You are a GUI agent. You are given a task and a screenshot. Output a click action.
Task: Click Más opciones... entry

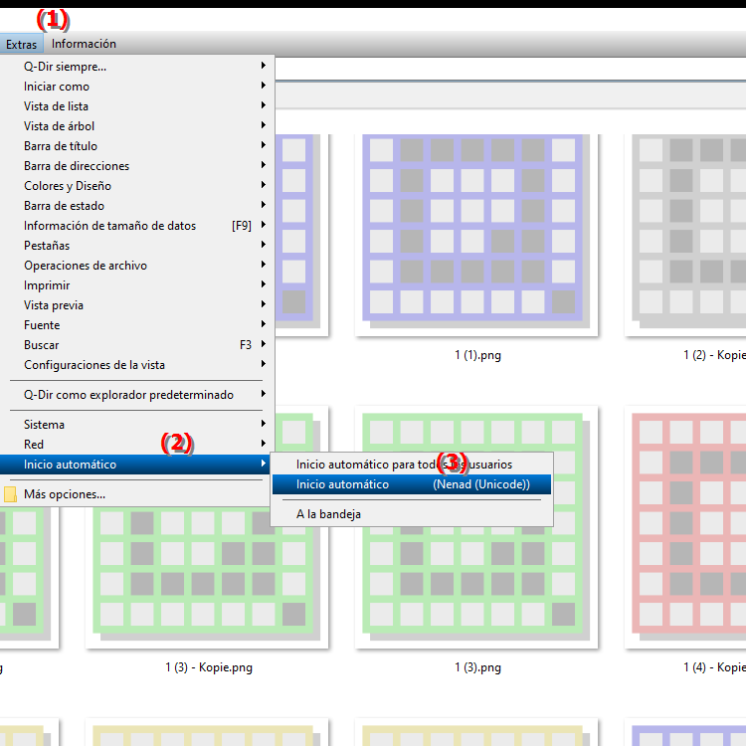(137, 494)
